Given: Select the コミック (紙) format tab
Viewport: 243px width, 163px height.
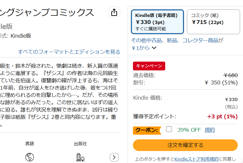Looking at the screenshot, I should 213,22.
